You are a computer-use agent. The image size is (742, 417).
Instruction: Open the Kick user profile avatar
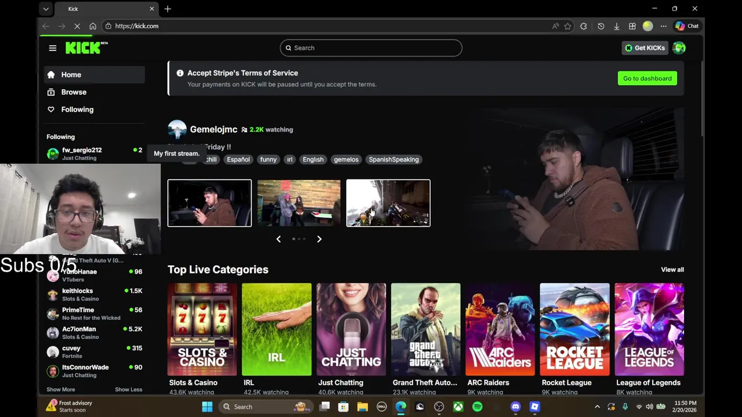pyautogui.click(x=679, y=48)
